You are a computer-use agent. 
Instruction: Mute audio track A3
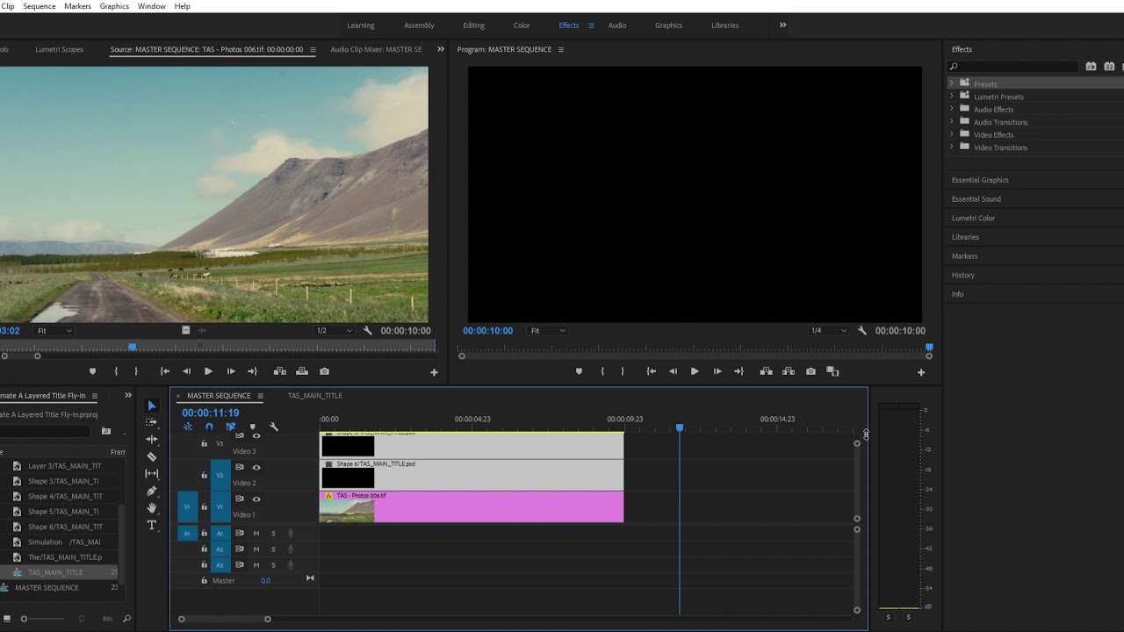(x=256, y=564)
